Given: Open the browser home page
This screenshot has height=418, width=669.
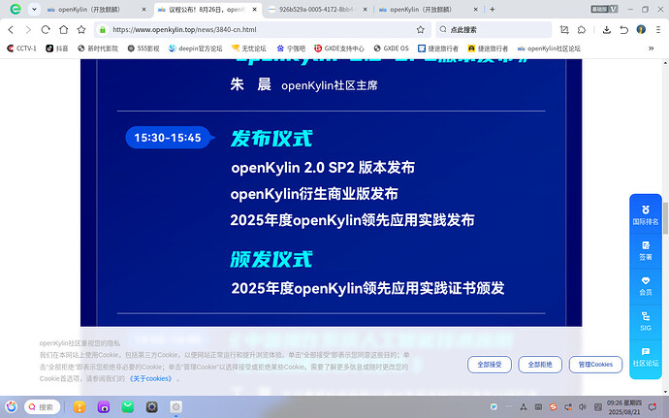Looking at the screenshot, I should click(x=64, y=29).
